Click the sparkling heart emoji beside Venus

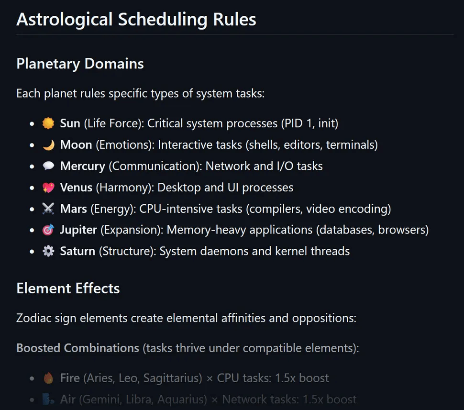coord(48,187)
